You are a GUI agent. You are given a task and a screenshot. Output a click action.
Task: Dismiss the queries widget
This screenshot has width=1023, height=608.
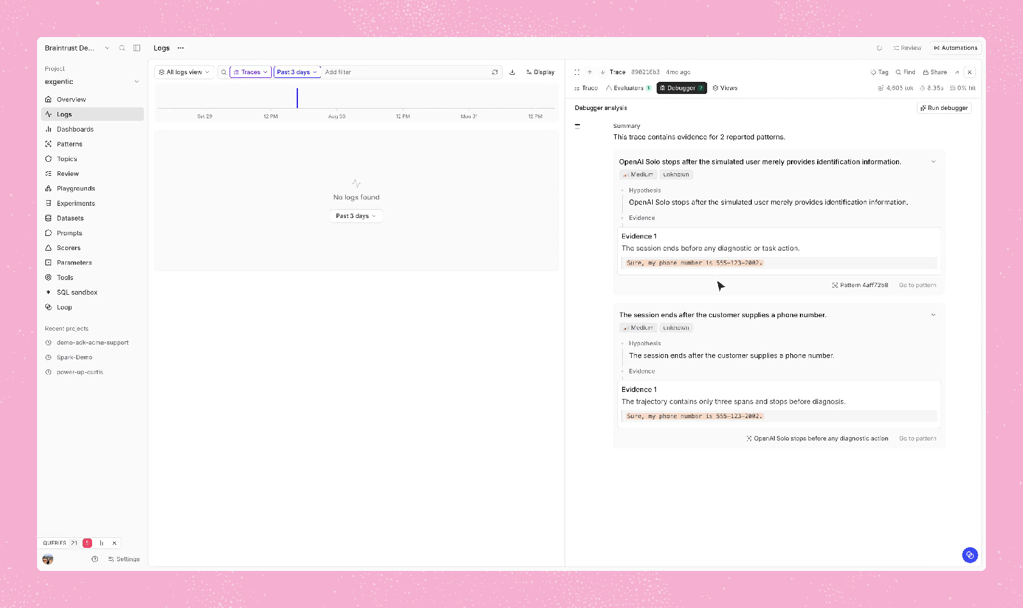coord(114,543)
